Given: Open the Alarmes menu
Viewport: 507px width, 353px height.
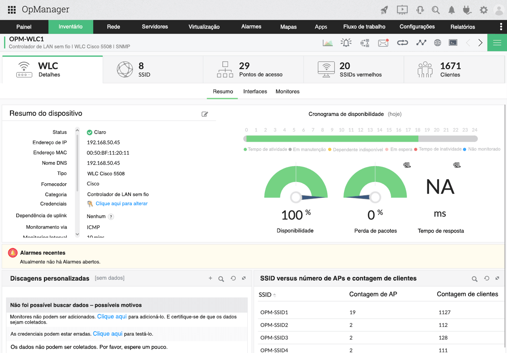Looking at the screenshot, I should click(251, 27).
